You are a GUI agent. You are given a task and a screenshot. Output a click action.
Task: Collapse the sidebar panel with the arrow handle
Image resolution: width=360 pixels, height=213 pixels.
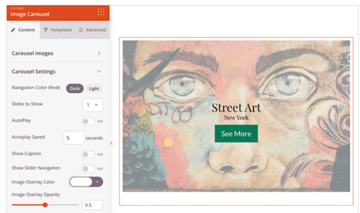coord(111,143)
